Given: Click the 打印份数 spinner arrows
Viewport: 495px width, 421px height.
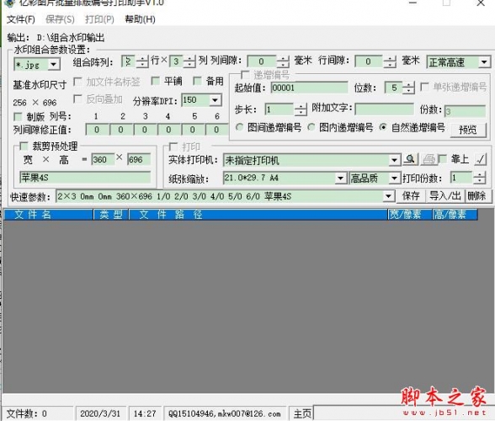Looking at the screenshot, I should [x=479, y=179].
